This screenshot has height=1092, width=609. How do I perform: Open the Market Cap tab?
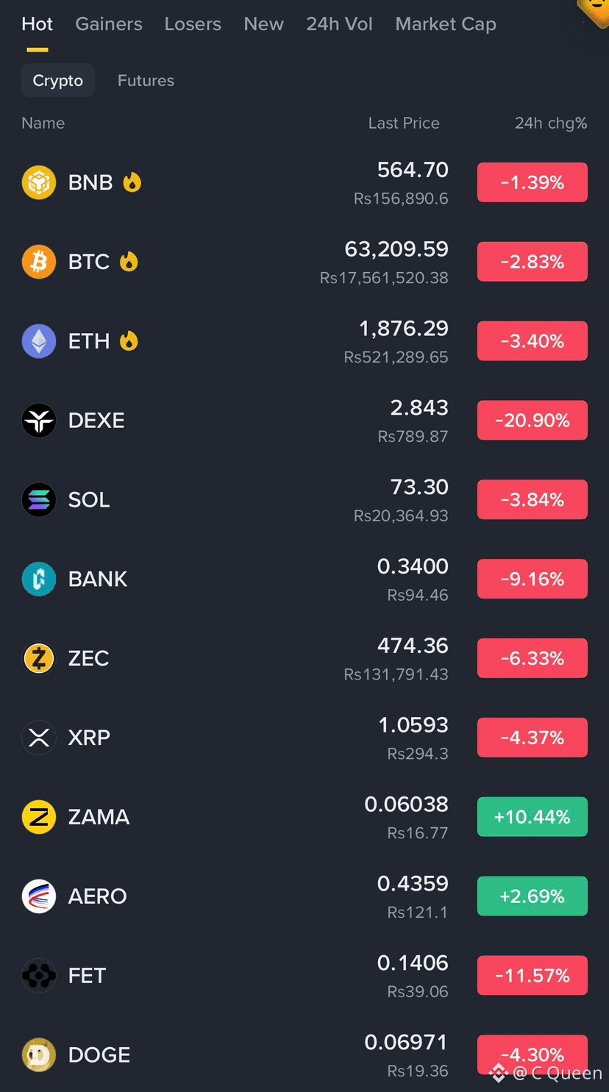coord(446,24)
